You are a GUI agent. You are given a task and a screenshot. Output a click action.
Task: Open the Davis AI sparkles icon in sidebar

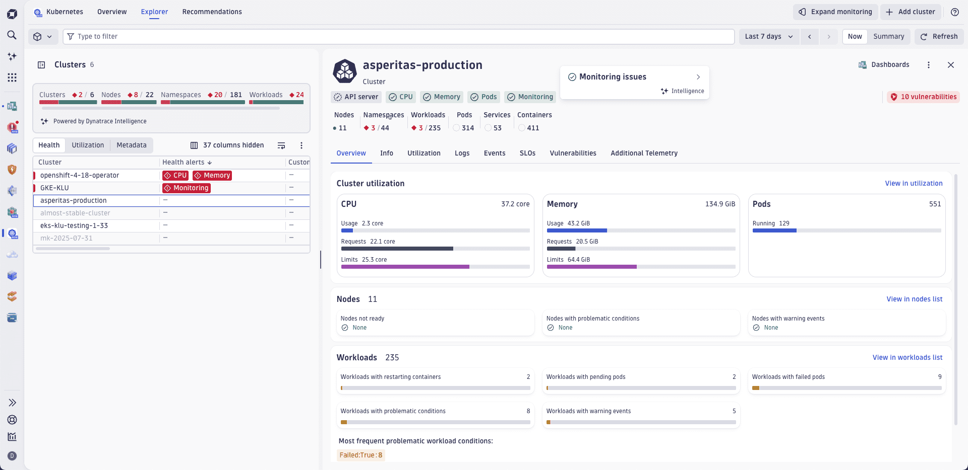point(12,56)
